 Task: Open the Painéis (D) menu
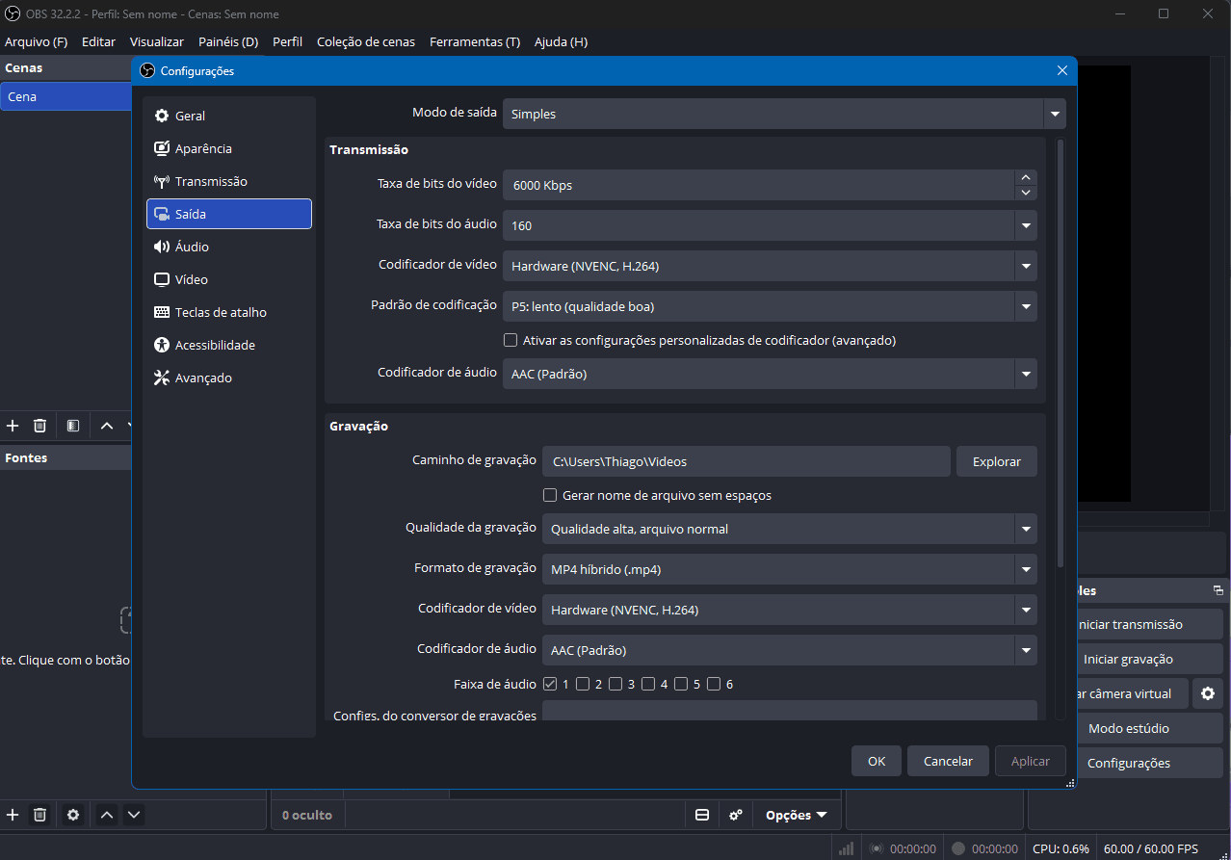click(x=228, y=41)
